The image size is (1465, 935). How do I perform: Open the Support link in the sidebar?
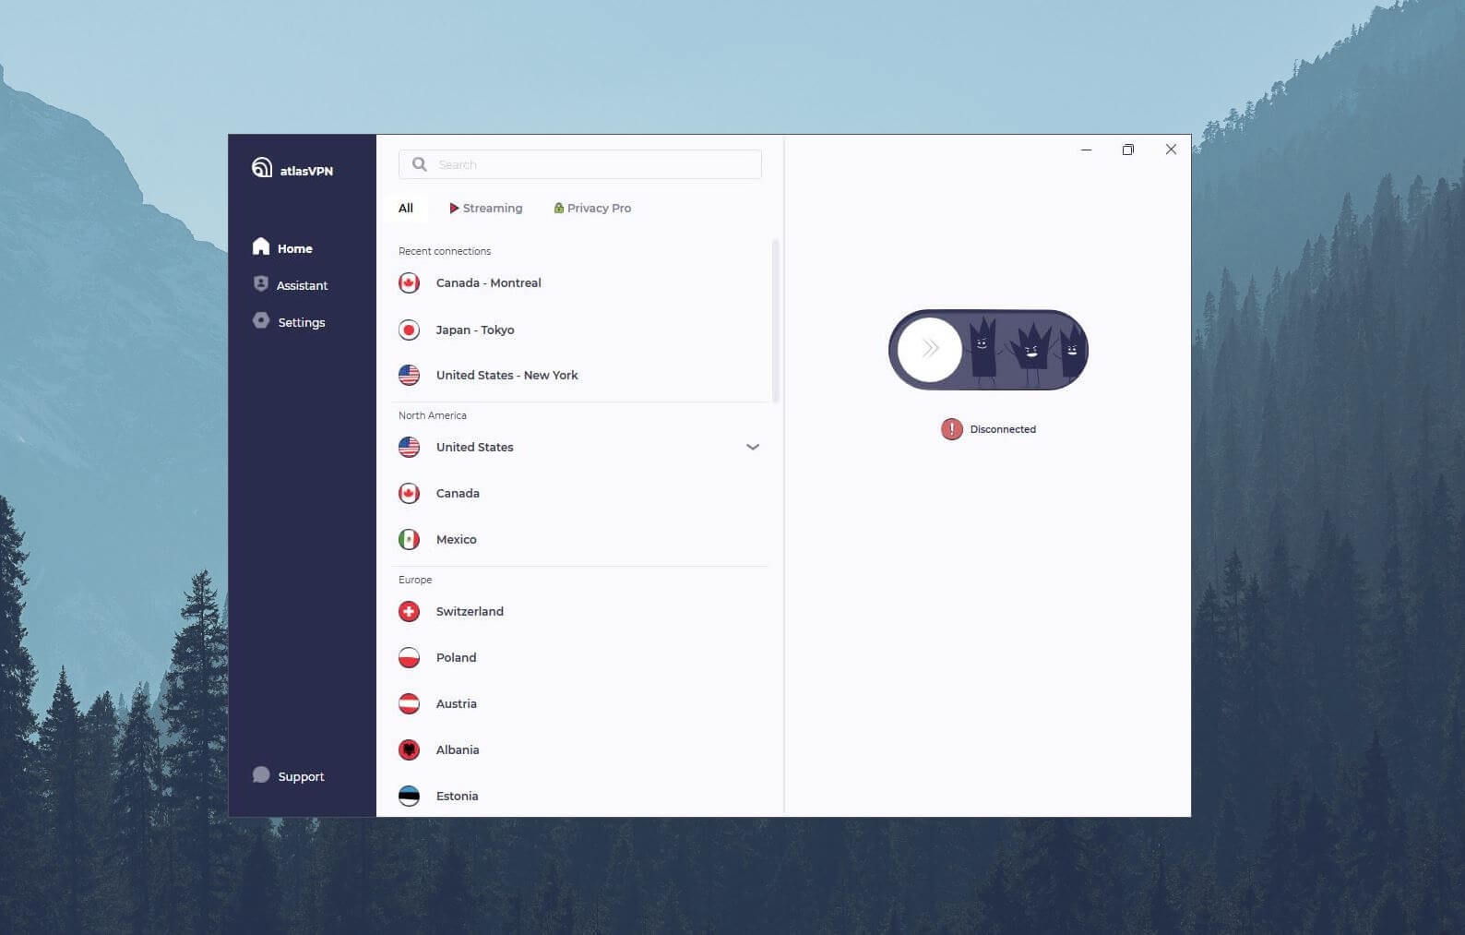[288, 776]
